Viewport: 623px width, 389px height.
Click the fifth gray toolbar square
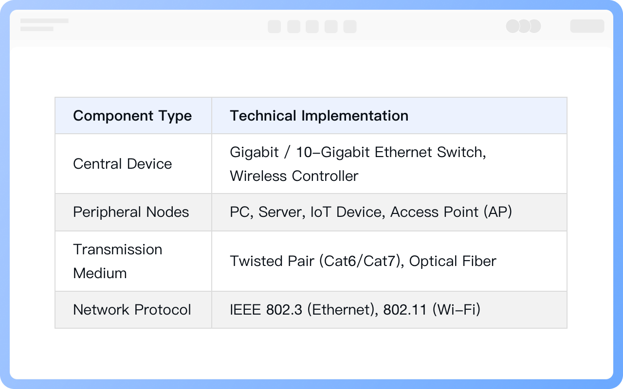(x=350, y=26)
